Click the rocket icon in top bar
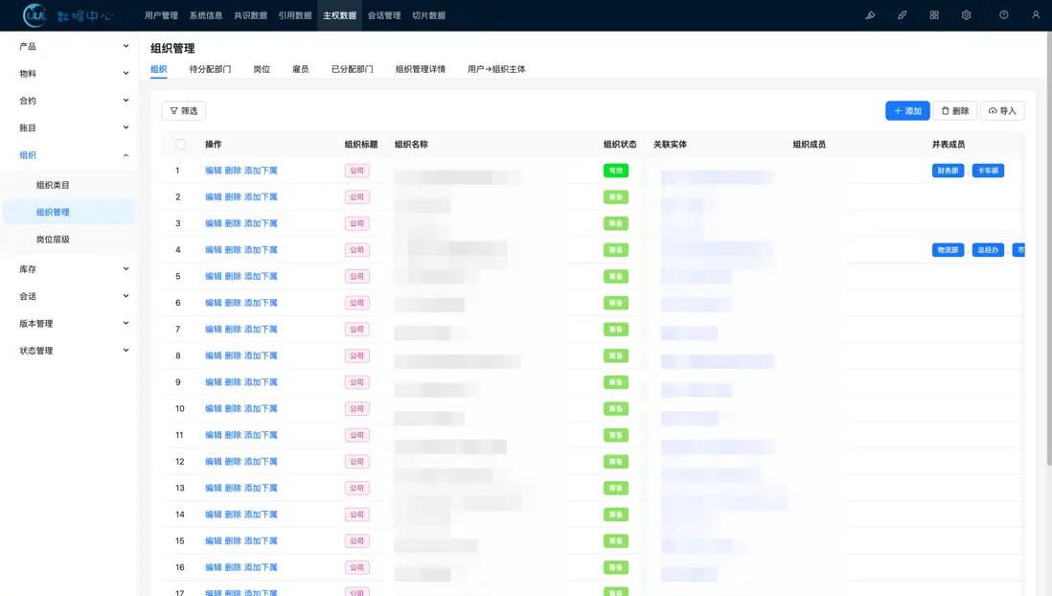Image resolution: width=1052 pixels, height=596 pixels. pos(902,15)
